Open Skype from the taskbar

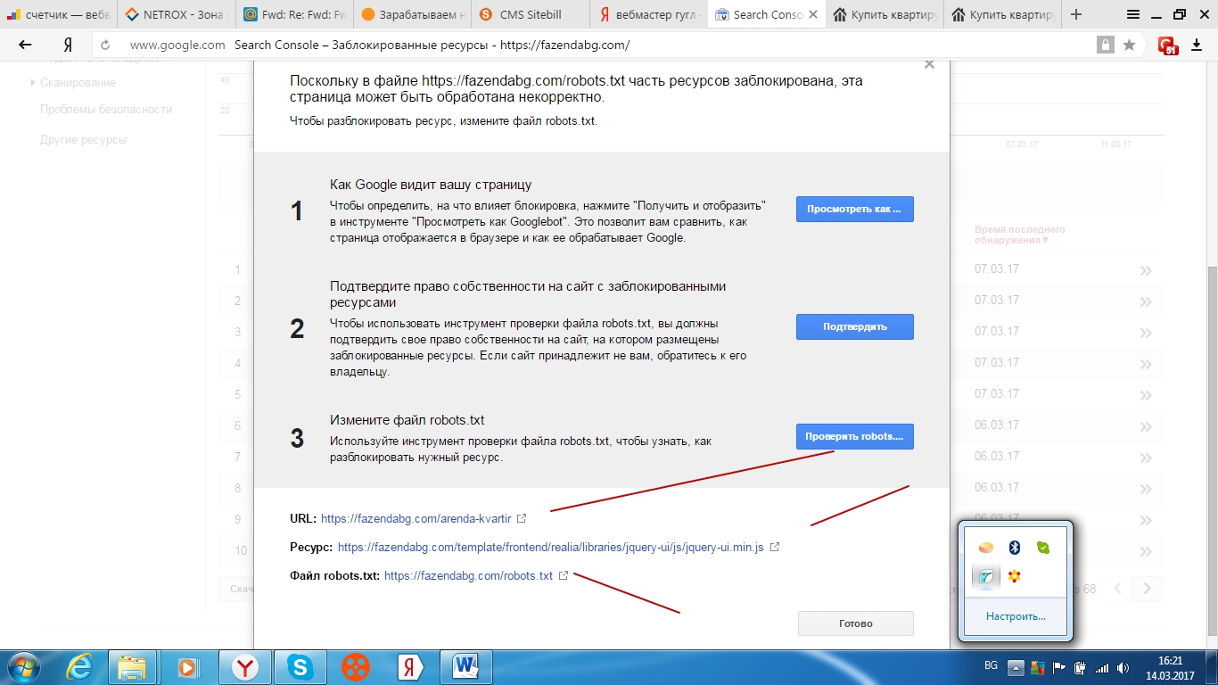coord(300,667)
